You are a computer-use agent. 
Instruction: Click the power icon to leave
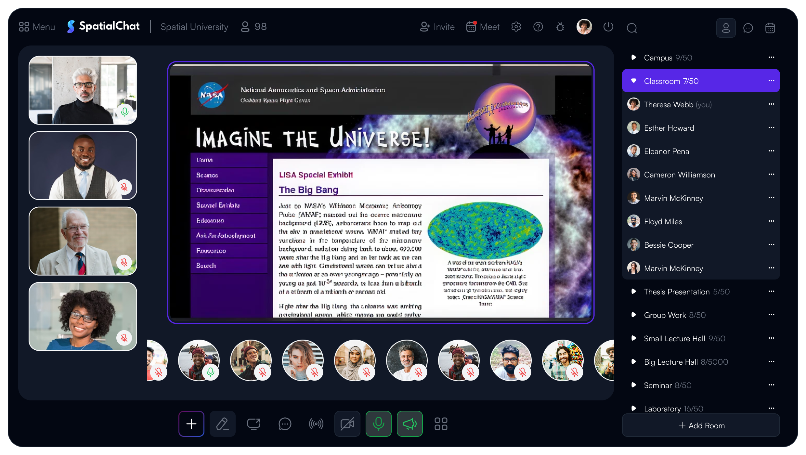point(608,27)
